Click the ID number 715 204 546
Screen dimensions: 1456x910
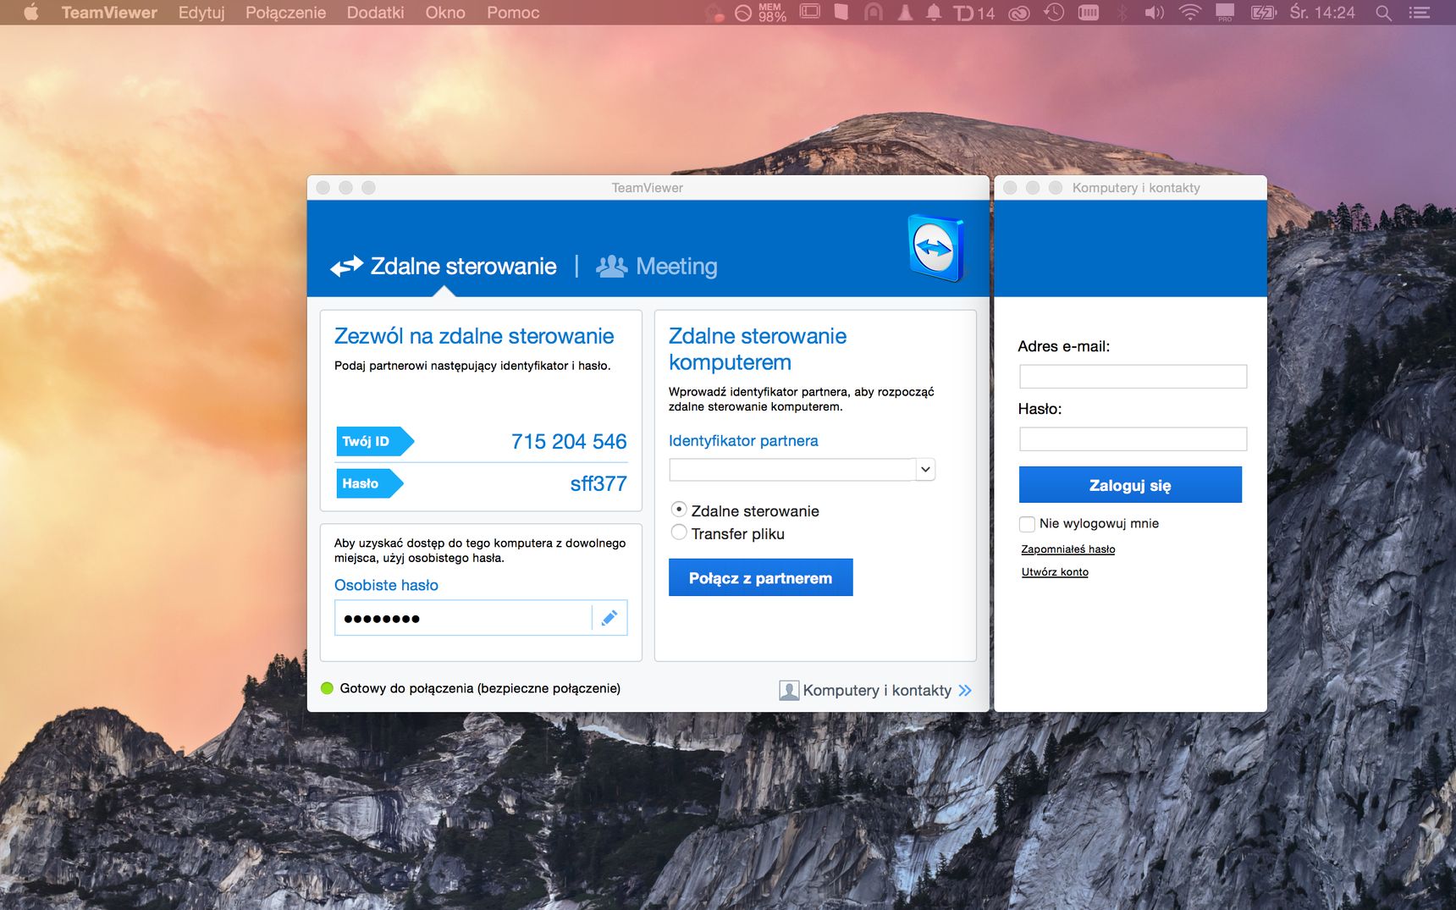point(569,442)
